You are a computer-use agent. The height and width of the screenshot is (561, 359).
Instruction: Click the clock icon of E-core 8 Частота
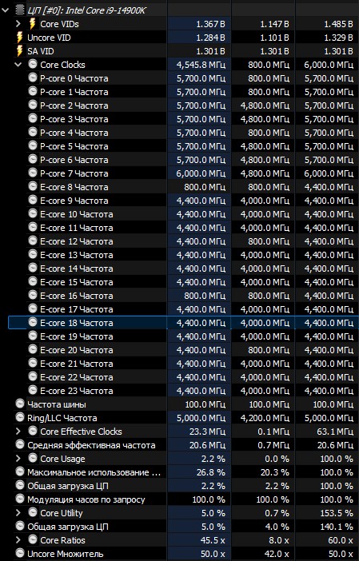coord(33,187)
